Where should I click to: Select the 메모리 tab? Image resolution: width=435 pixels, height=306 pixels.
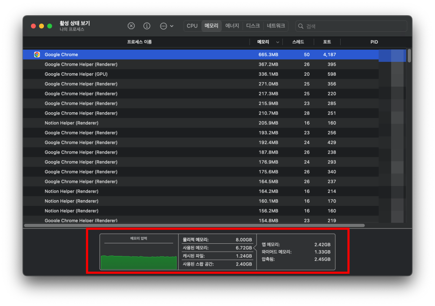211,26
